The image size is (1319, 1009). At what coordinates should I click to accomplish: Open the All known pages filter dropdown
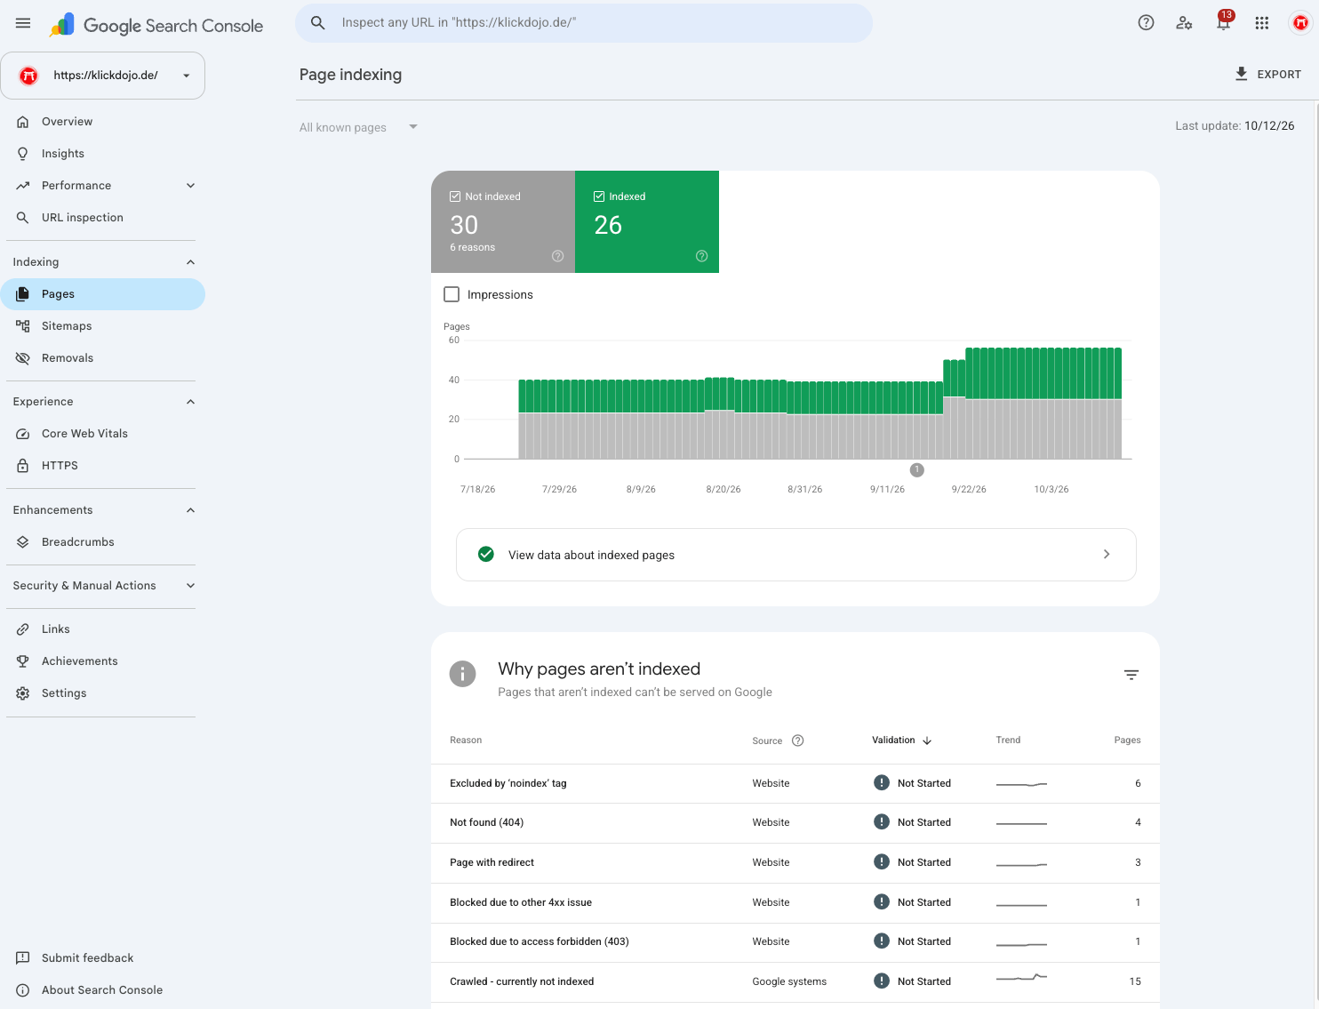(358, 127)
